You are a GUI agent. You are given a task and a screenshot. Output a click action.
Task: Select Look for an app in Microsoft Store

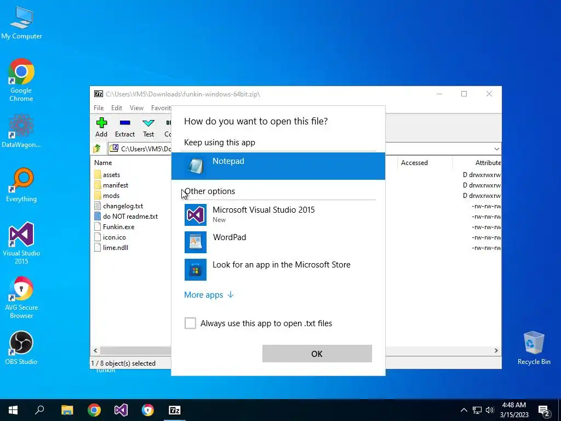coord(278,269)
